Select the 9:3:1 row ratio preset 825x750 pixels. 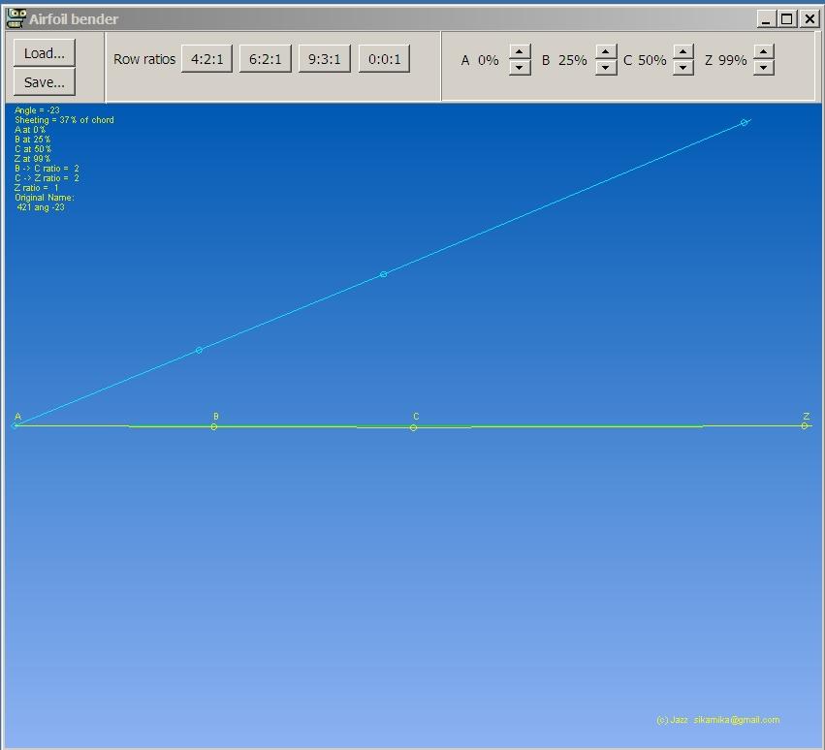coord(325,59)
